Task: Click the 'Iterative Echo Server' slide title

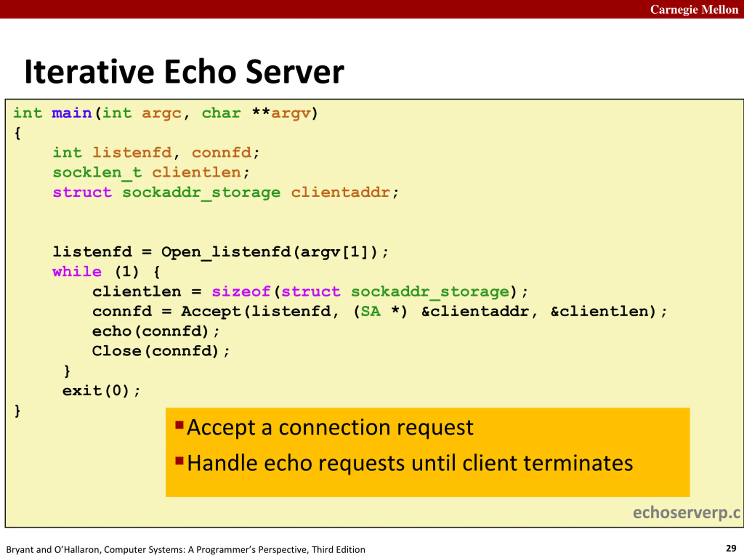Action: (x=184, y=72)
